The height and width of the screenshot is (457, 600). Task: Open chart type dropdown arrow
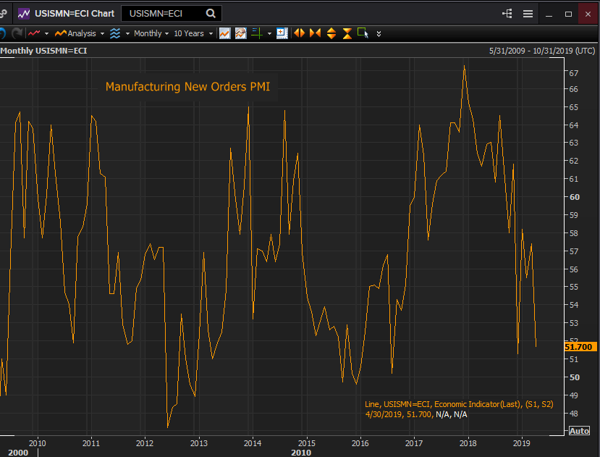pos(47,34)
